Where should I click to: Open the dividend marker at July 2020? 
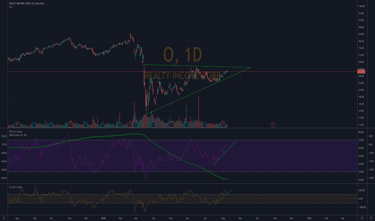[204, 125]
